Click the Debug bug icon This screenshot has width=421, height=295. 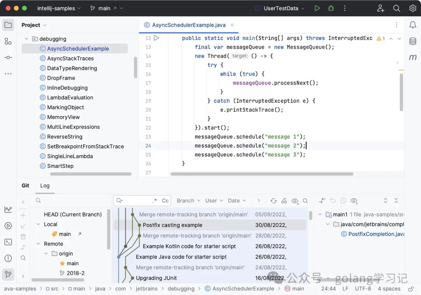click(331, 8)
